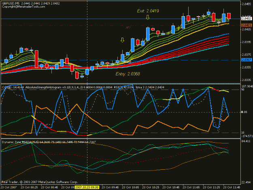Screen dimensions: 253x190
Task: Click the -174.571 oscillator scale value
Action: (x=247, y=136)
